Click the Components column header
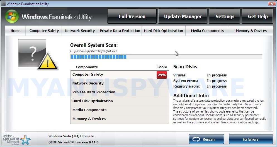This screenshot has width=277, height=147. coord(87,67)
